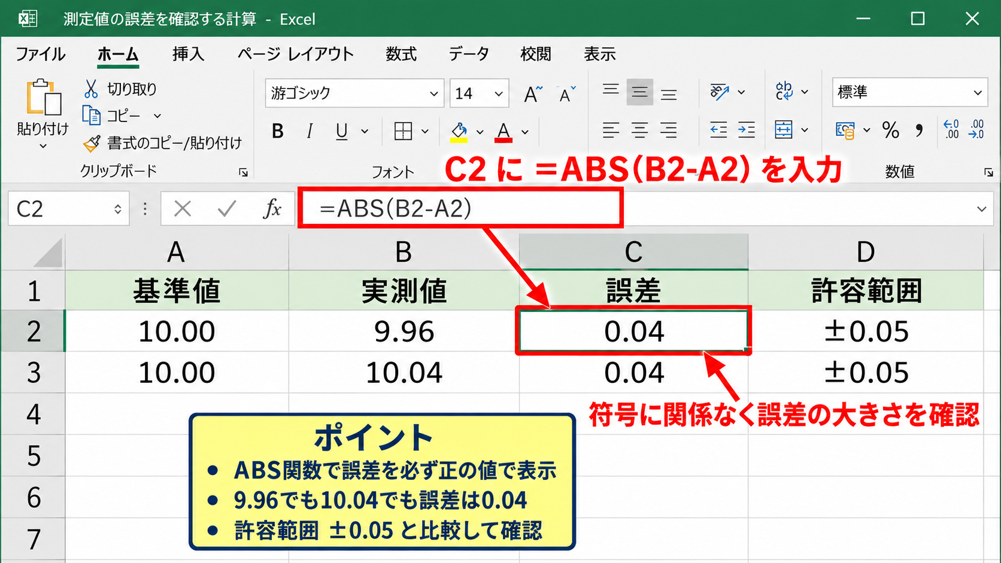This screenshot has height=563, width=1001.
Task: Open the ファイル tab
Action: point(40,54)
